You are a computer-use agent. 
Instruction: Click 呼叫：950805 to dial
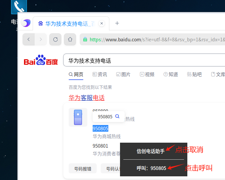click(151, 168)
